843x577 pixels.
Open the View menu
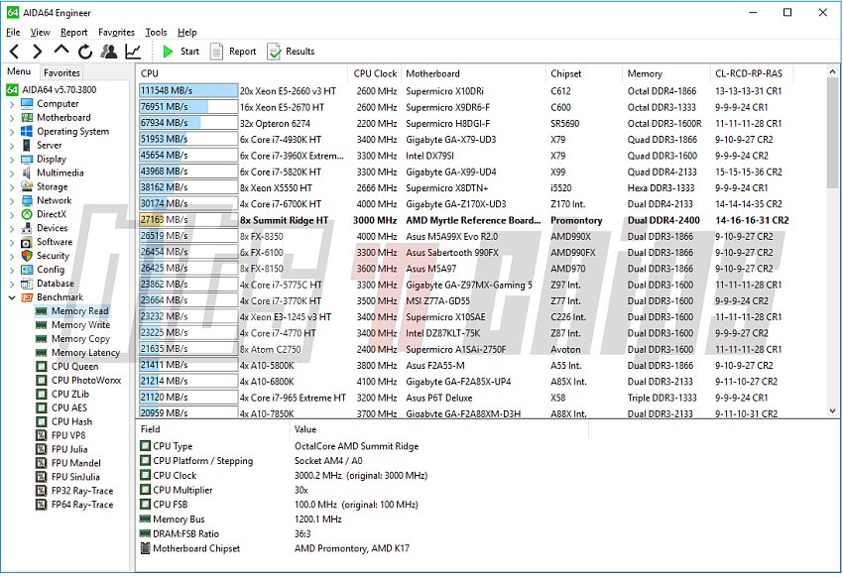pyautogui.click(x=40, y=33)
